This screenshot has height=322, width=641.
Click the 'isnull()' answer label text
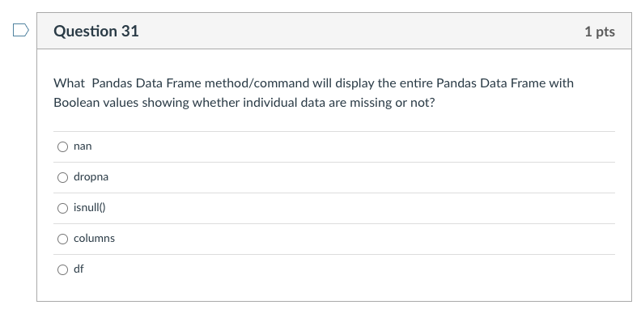90,208
